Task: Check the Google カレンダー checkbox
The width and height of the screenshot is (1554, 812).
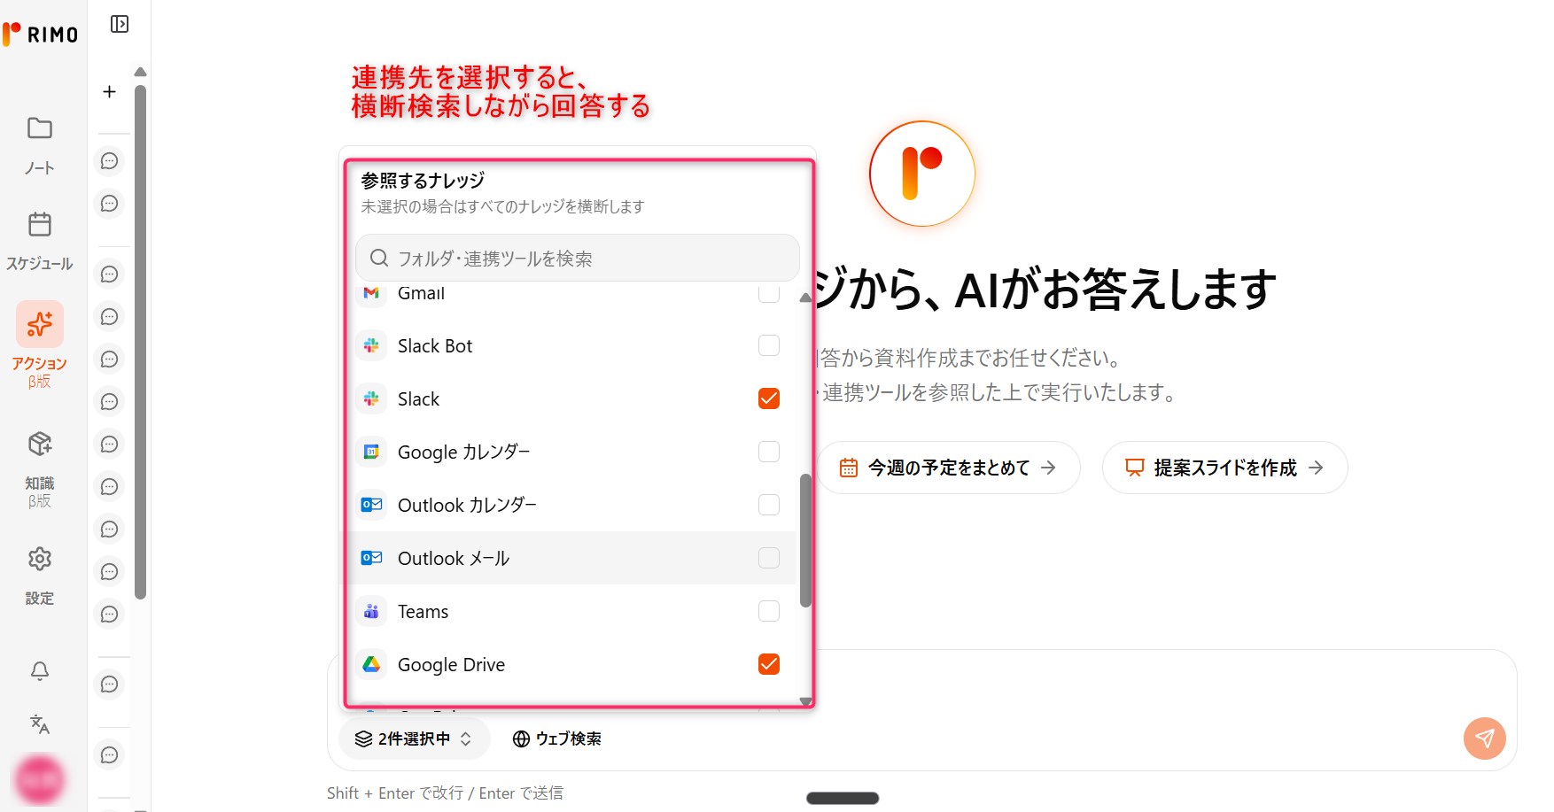Action: [769, 452]
